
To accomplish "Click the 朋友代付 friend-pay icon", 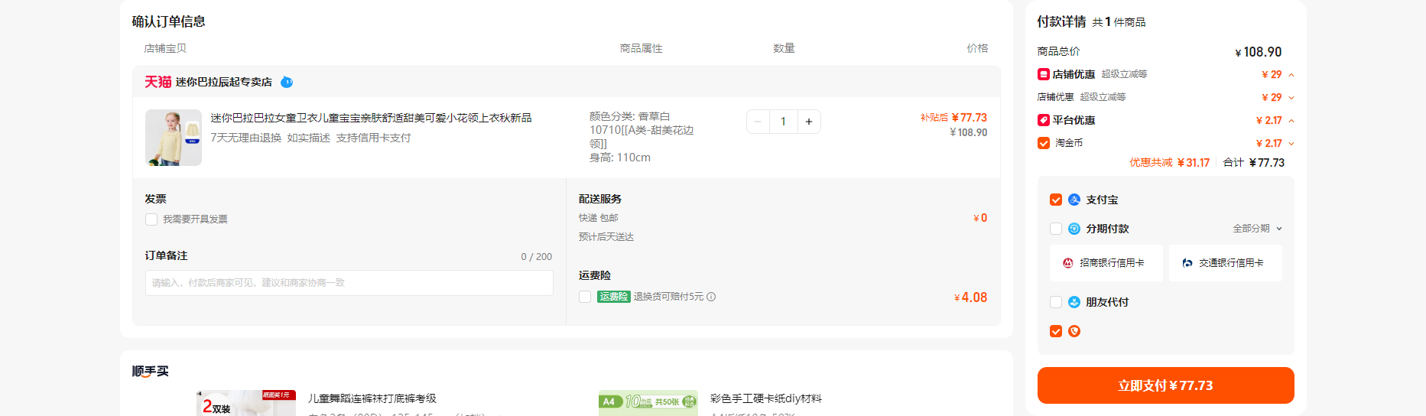I will 1074,302.
